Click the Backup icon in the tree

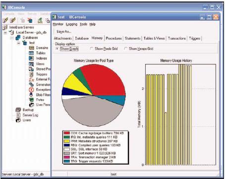pyautogui.click(x=18, y=110)
